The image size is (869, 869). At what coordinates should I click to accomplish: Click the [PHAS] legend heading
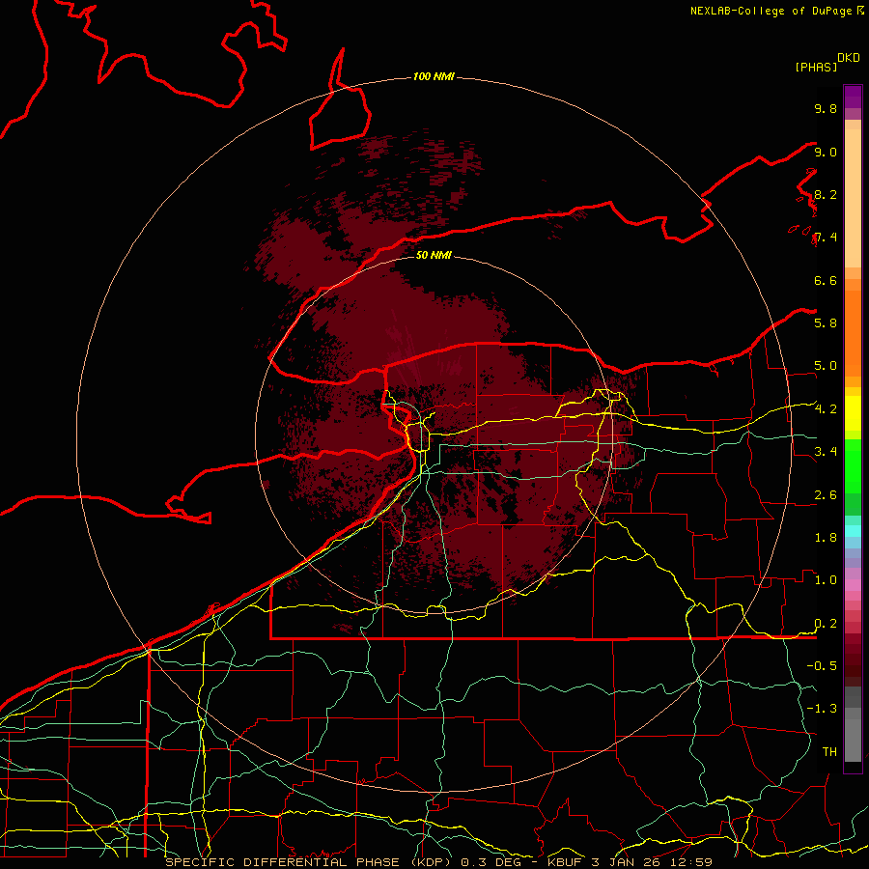click(816, 68)
